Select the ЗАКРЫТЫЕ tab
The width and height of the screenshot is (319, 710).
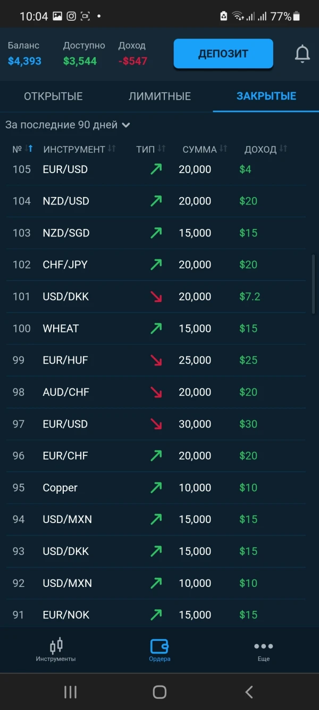[x=266, y=96]
